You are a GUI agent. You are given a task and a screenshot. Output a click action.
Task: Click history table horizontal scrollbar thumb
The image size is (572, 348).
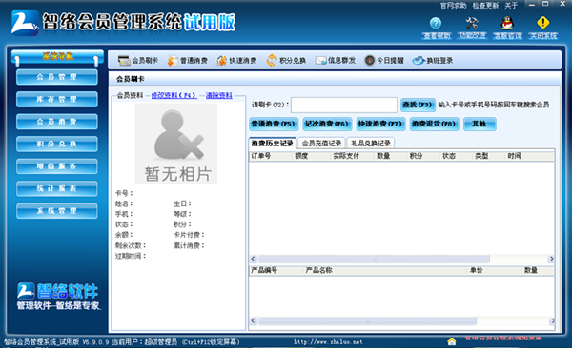(x=374, y=259)
